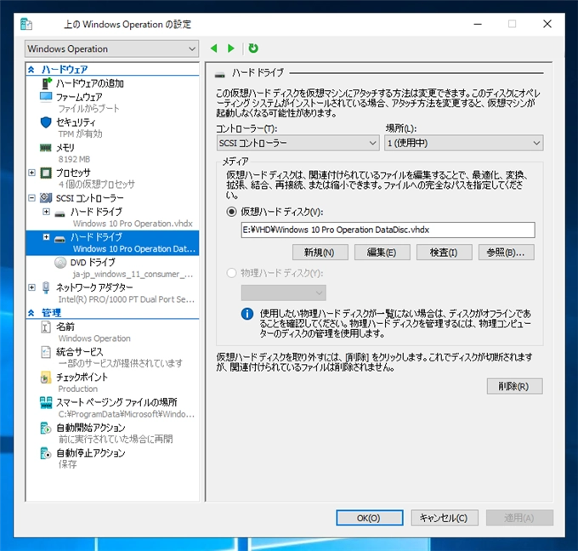Image resolution: width=578 pixels, height=551 pixels.
Task: Select the Memory chip icon (メモリ)
Action: coord(46,148)
